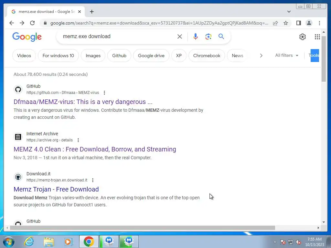Image resolution: width=331 pixels, height=248 pixels.
Task: Go back with the browser back arrow
Action: click(x=12, y=23)
